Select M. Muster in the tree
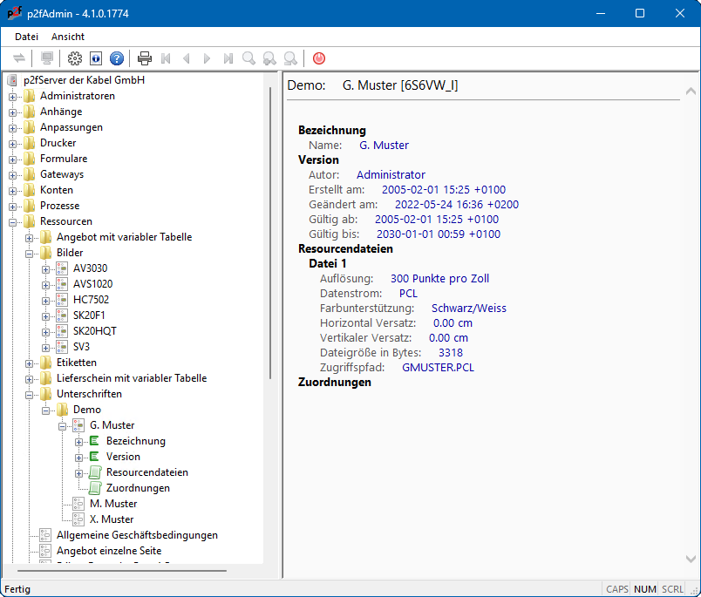This screenshot has width=701, height=597. tap(113, 504)
